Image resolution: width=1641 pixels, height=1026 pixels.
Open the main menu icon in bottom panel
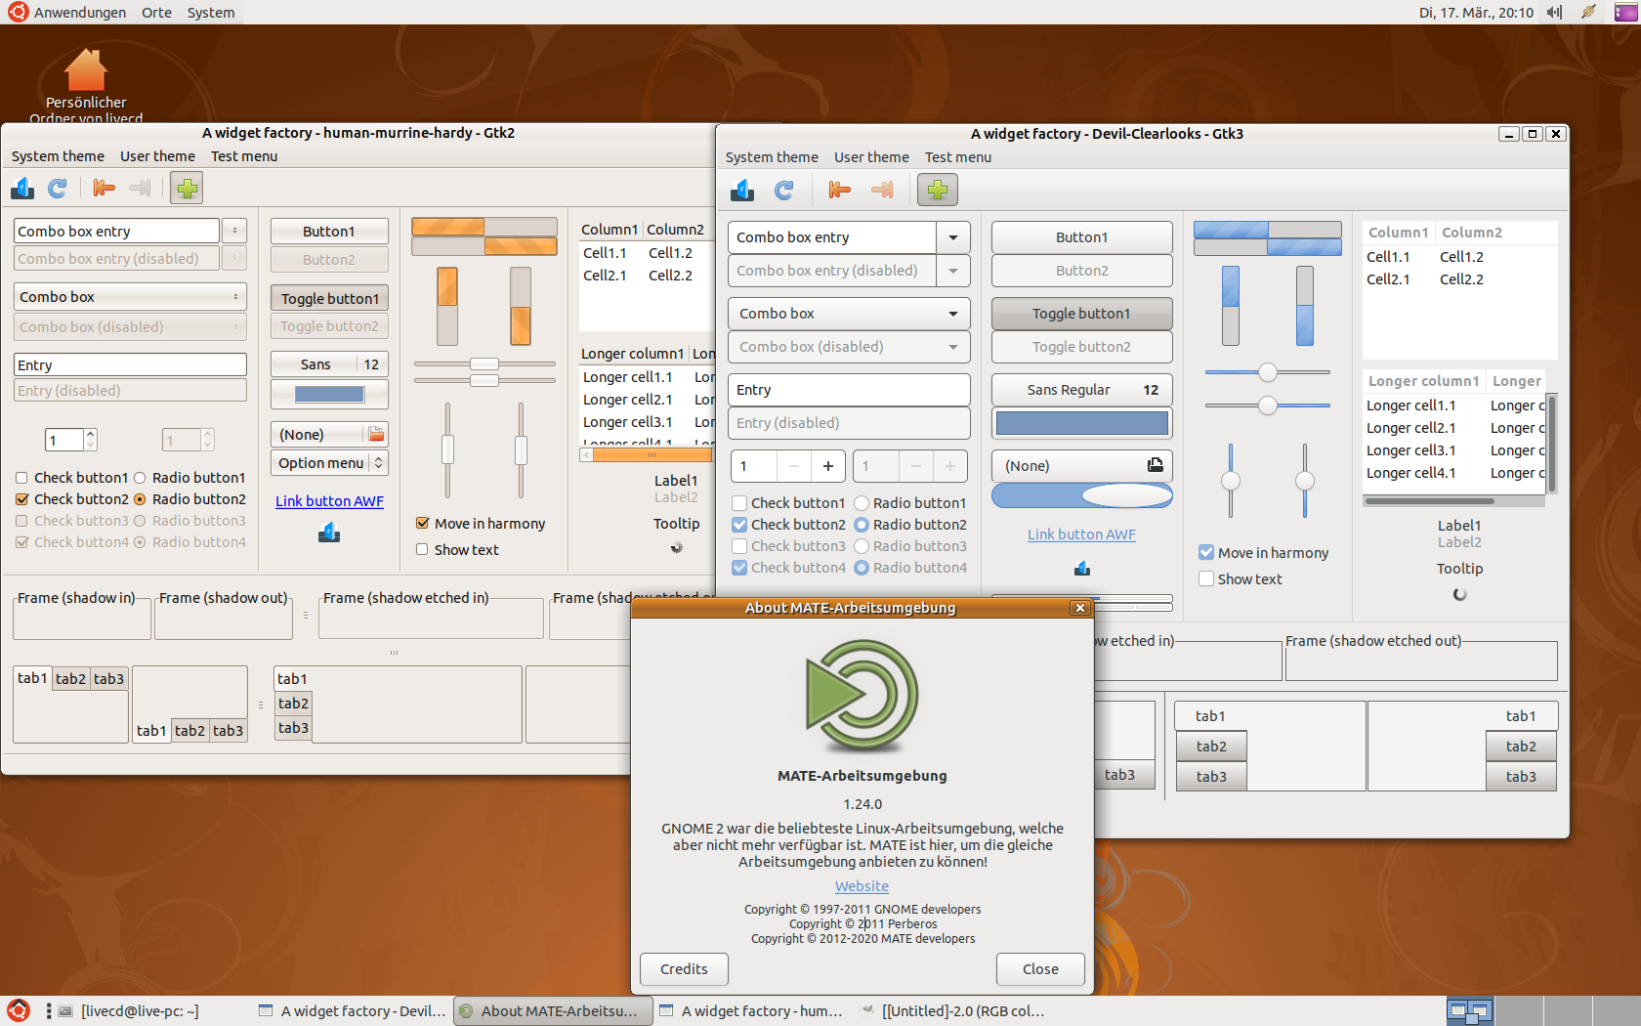coord(19,1011)
